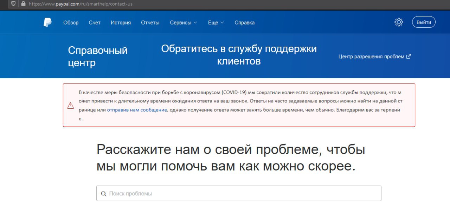The width and height of the screenshot is (450, 214).
Task: Open the Счет menu item
Action: (x=95, y=22)
